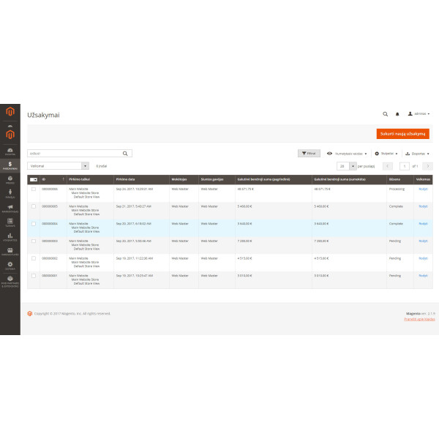This screenshot has height=439, width=439.
Task: Open the Rodyti link for order 000000005
Action: (423, 206)
